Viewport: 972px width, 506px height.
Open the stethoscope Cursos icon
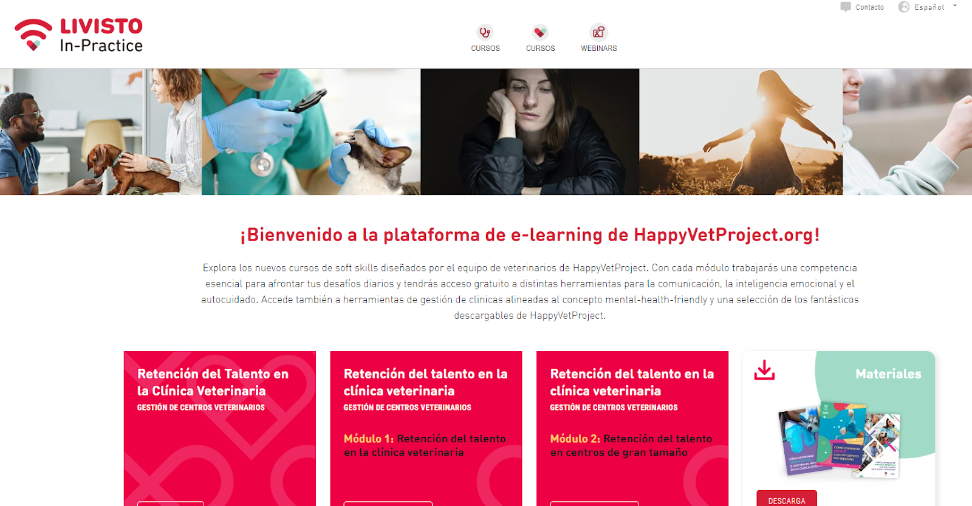click(x=485, y=32)
